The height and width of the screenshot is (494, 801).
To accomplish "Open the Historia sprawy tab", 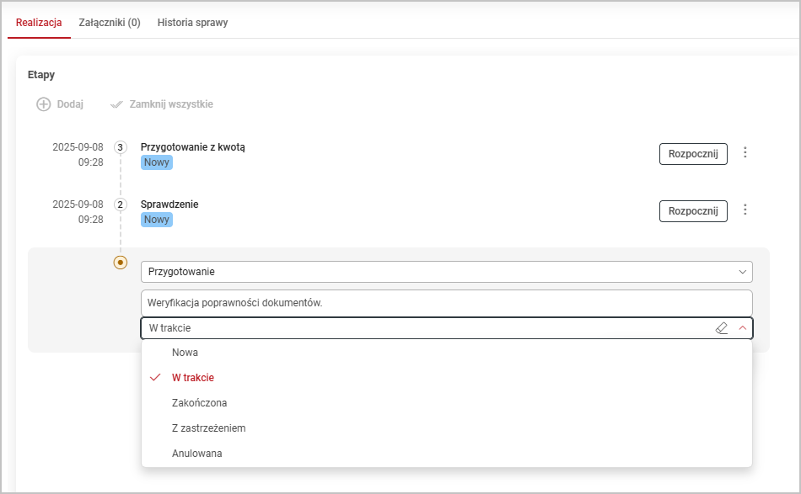I will pyautogui.click(x=192, y=23).
